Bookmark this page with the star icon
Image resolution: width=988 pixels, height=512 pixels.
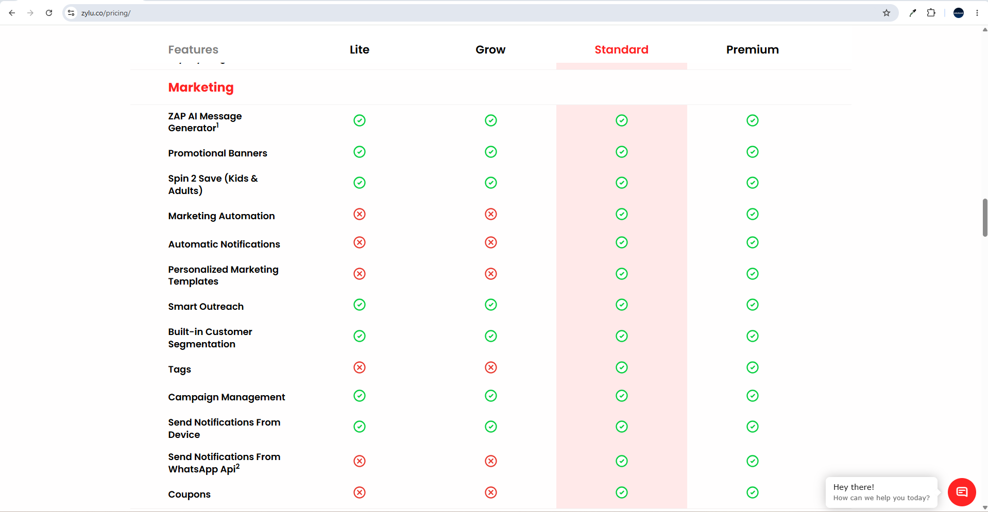tap(887, 13)
